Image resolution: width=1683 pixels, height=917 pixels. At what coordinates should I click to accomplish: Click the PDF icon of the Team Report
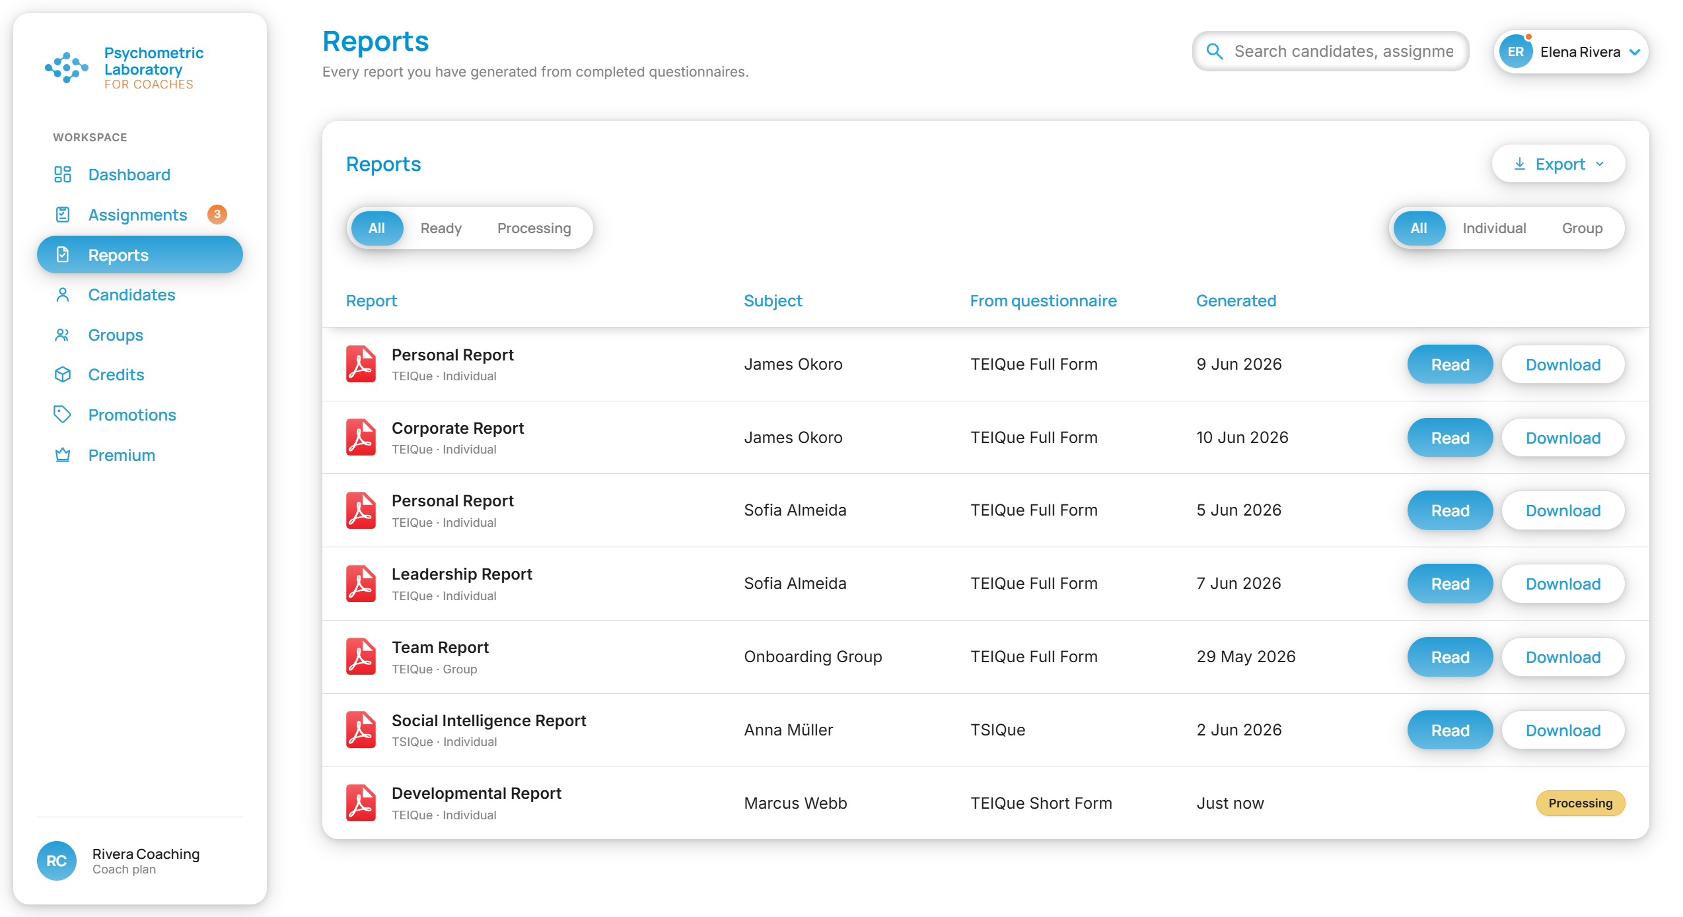(x=361, y=657)
